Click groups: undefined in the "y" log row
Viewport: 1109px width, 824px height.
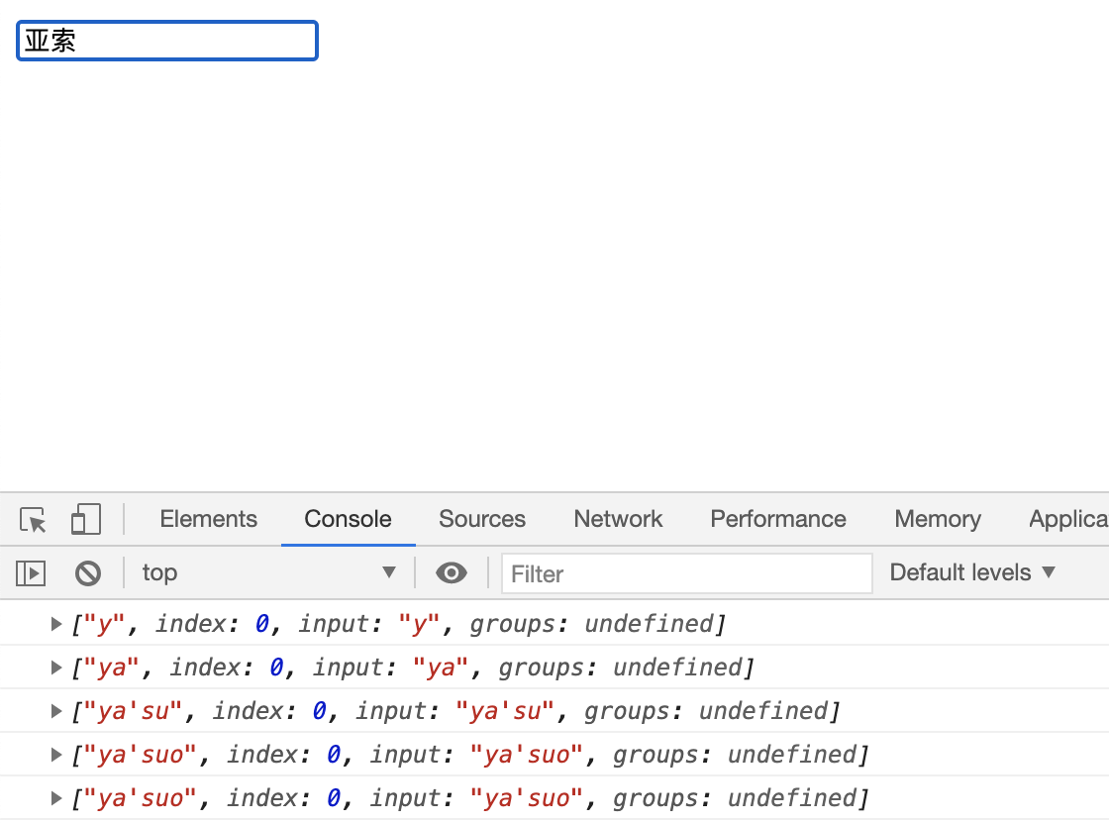pos(593,624)
